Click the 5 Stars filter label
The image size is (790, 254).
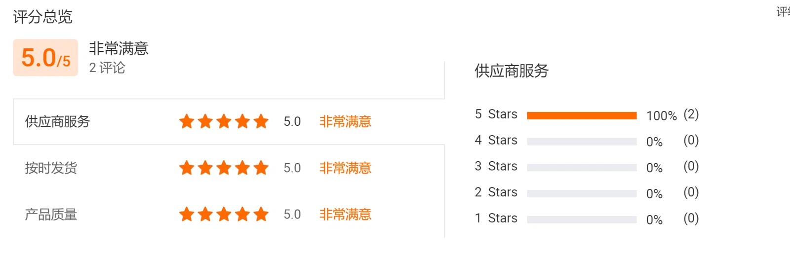pyautogui.click(x=496, y=114)
